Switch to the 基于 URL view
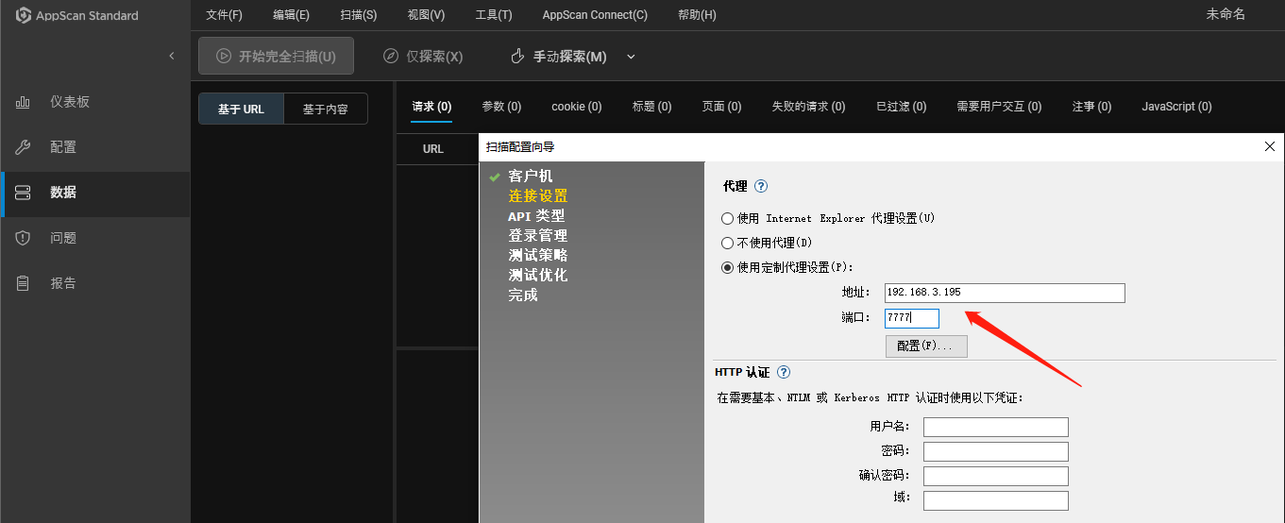Viewport: 1285px width, 523px height. (x=241, y=109)
